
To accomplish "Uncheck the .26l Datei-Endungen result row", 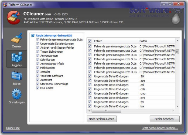I will (90, 76).
